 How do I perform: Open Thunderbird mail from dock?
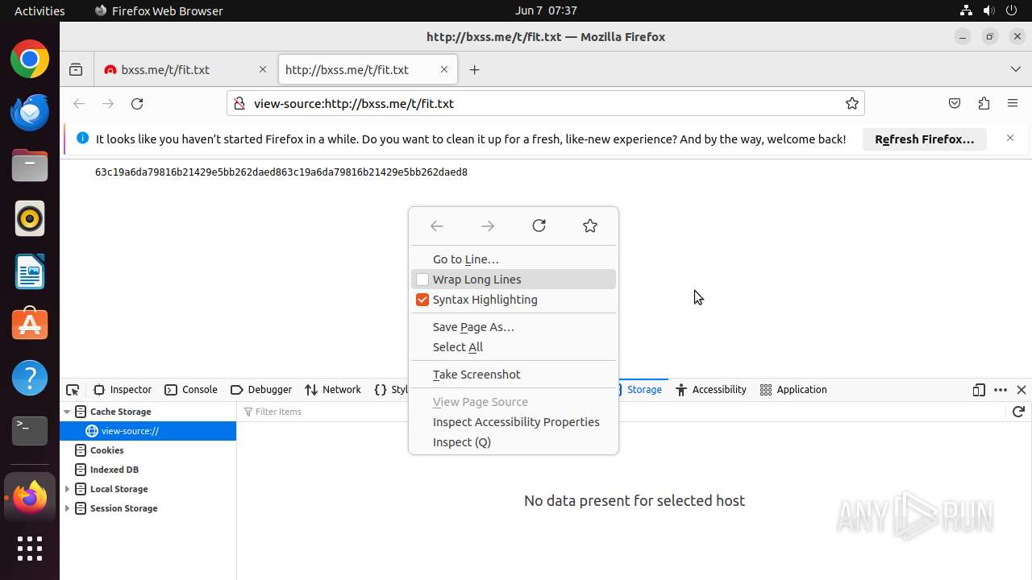pyautogui.click(x=30, y=112)
